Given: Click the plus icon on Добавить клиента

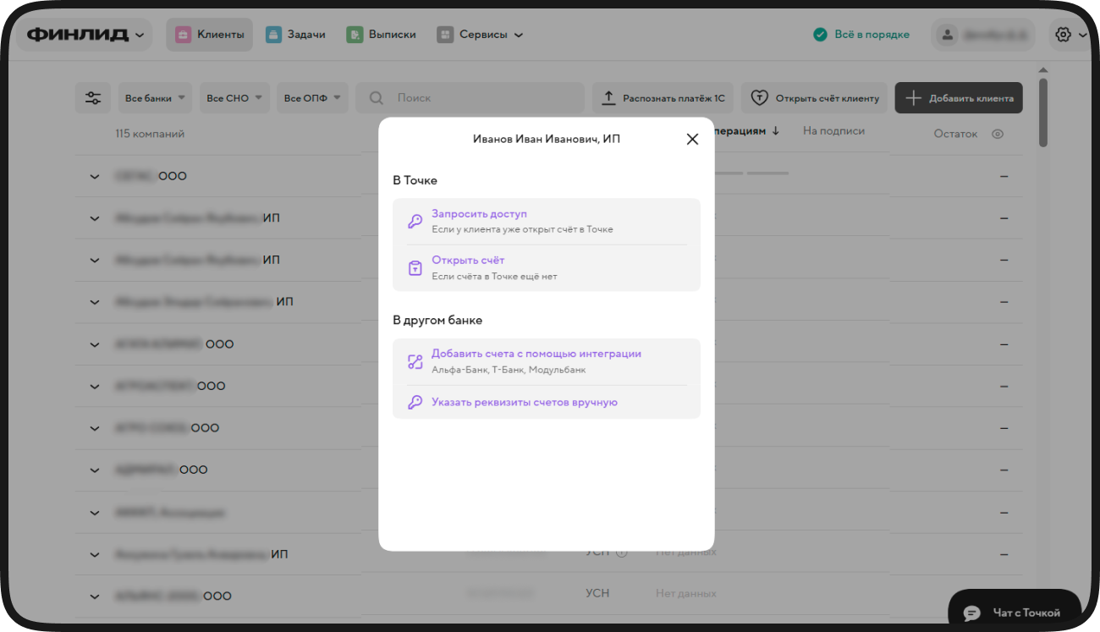Looking at the screenshot, I should click(912, 98).
